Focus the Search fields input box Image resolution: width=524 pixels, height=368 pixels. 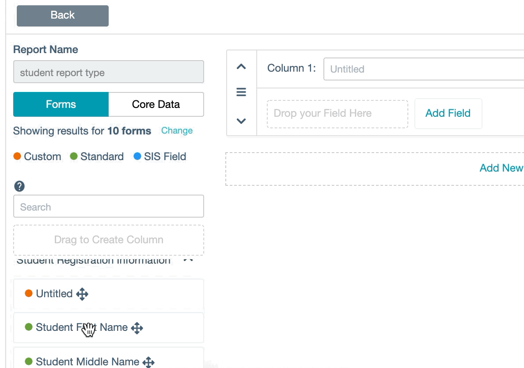tap(109, 207)
